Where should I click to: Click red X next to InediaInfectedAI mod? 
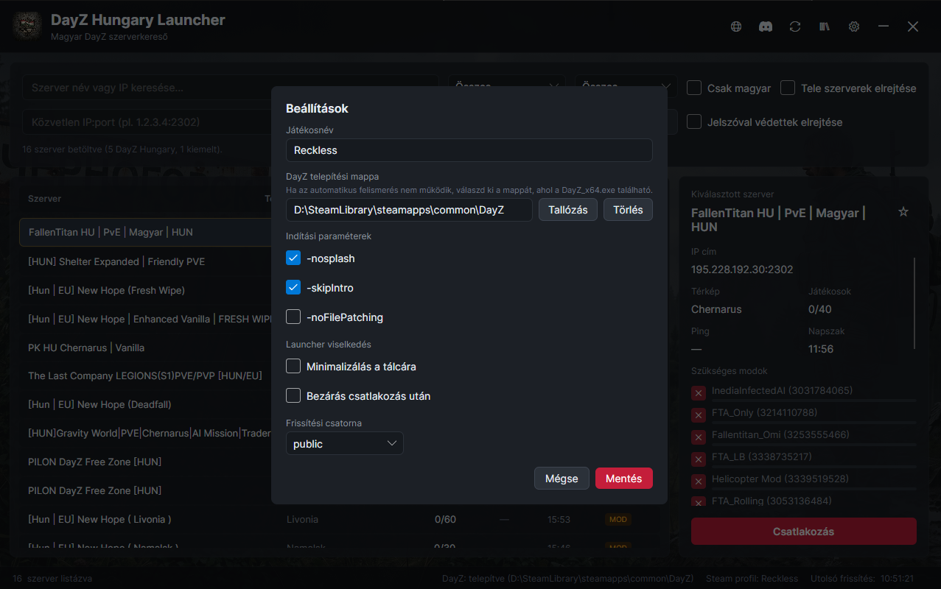(x=698, y=394)
